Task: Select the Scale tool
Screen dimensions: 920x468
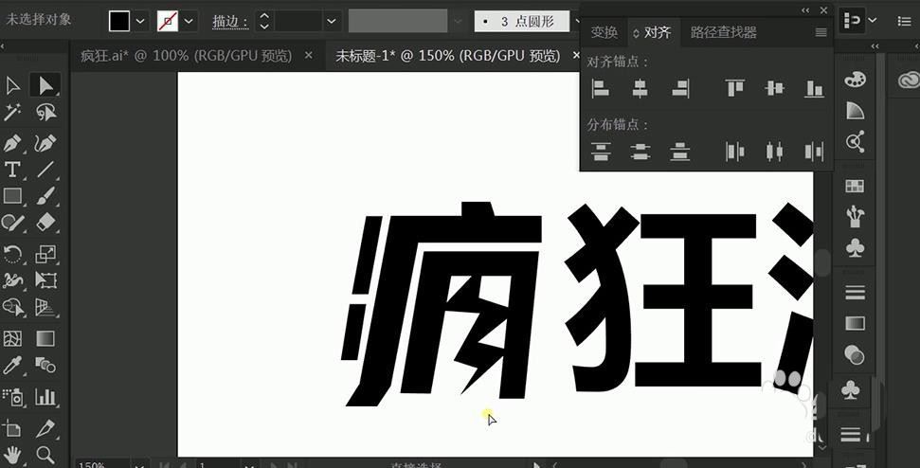Action: pyautogui.click(x=45, y=254)
